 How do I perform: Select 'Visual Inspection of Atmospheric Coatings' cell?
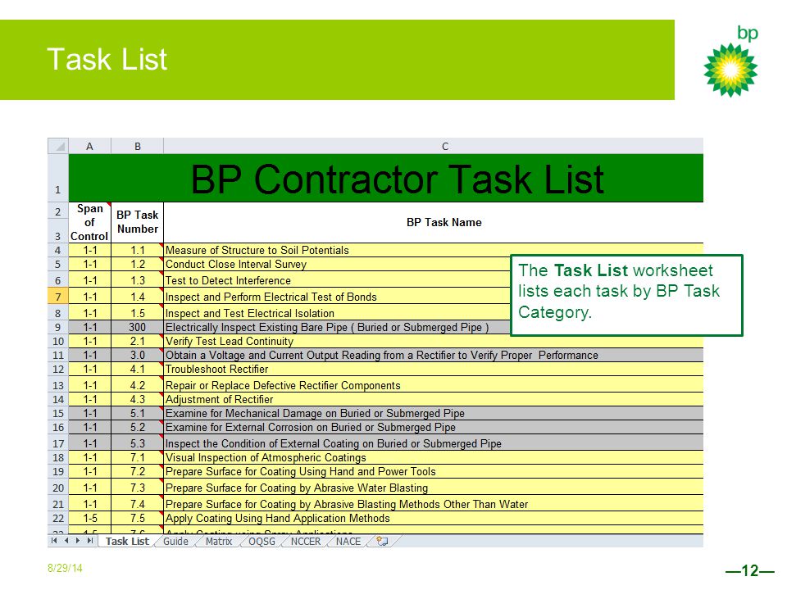point(434,457)
